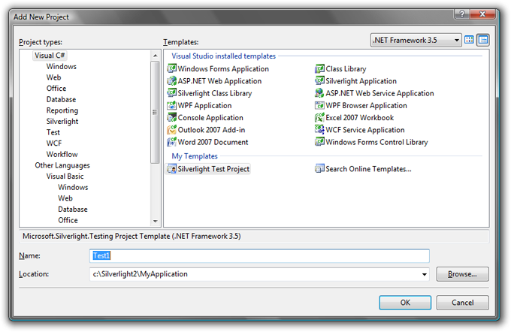Select Other Languages node
511x332 pixels.
62,165
